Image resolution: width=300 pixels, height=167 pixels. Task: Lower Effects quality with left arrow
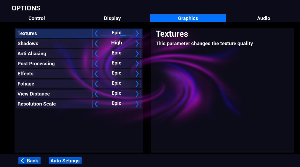coord(96,74)
